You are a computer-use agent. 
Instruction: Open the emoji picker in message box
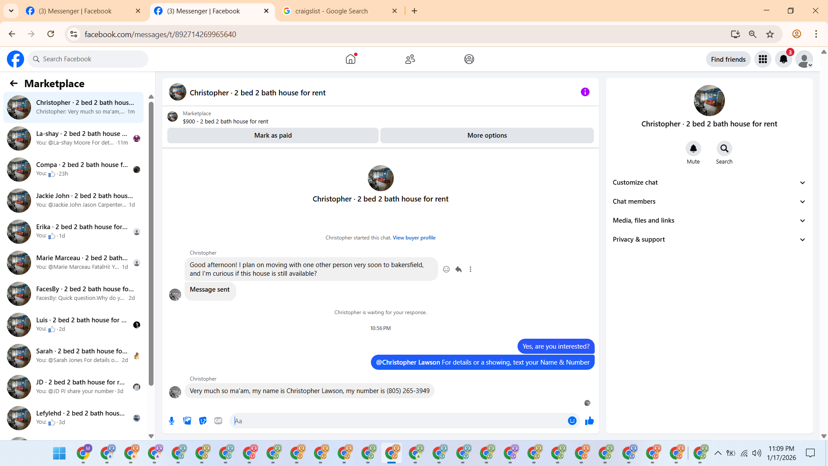(572, 421)
